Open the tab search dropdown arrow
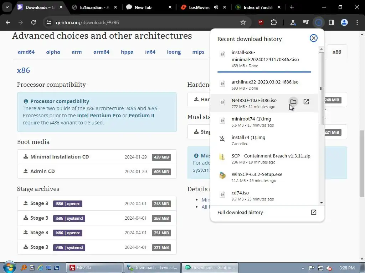 tap(7, 7)
